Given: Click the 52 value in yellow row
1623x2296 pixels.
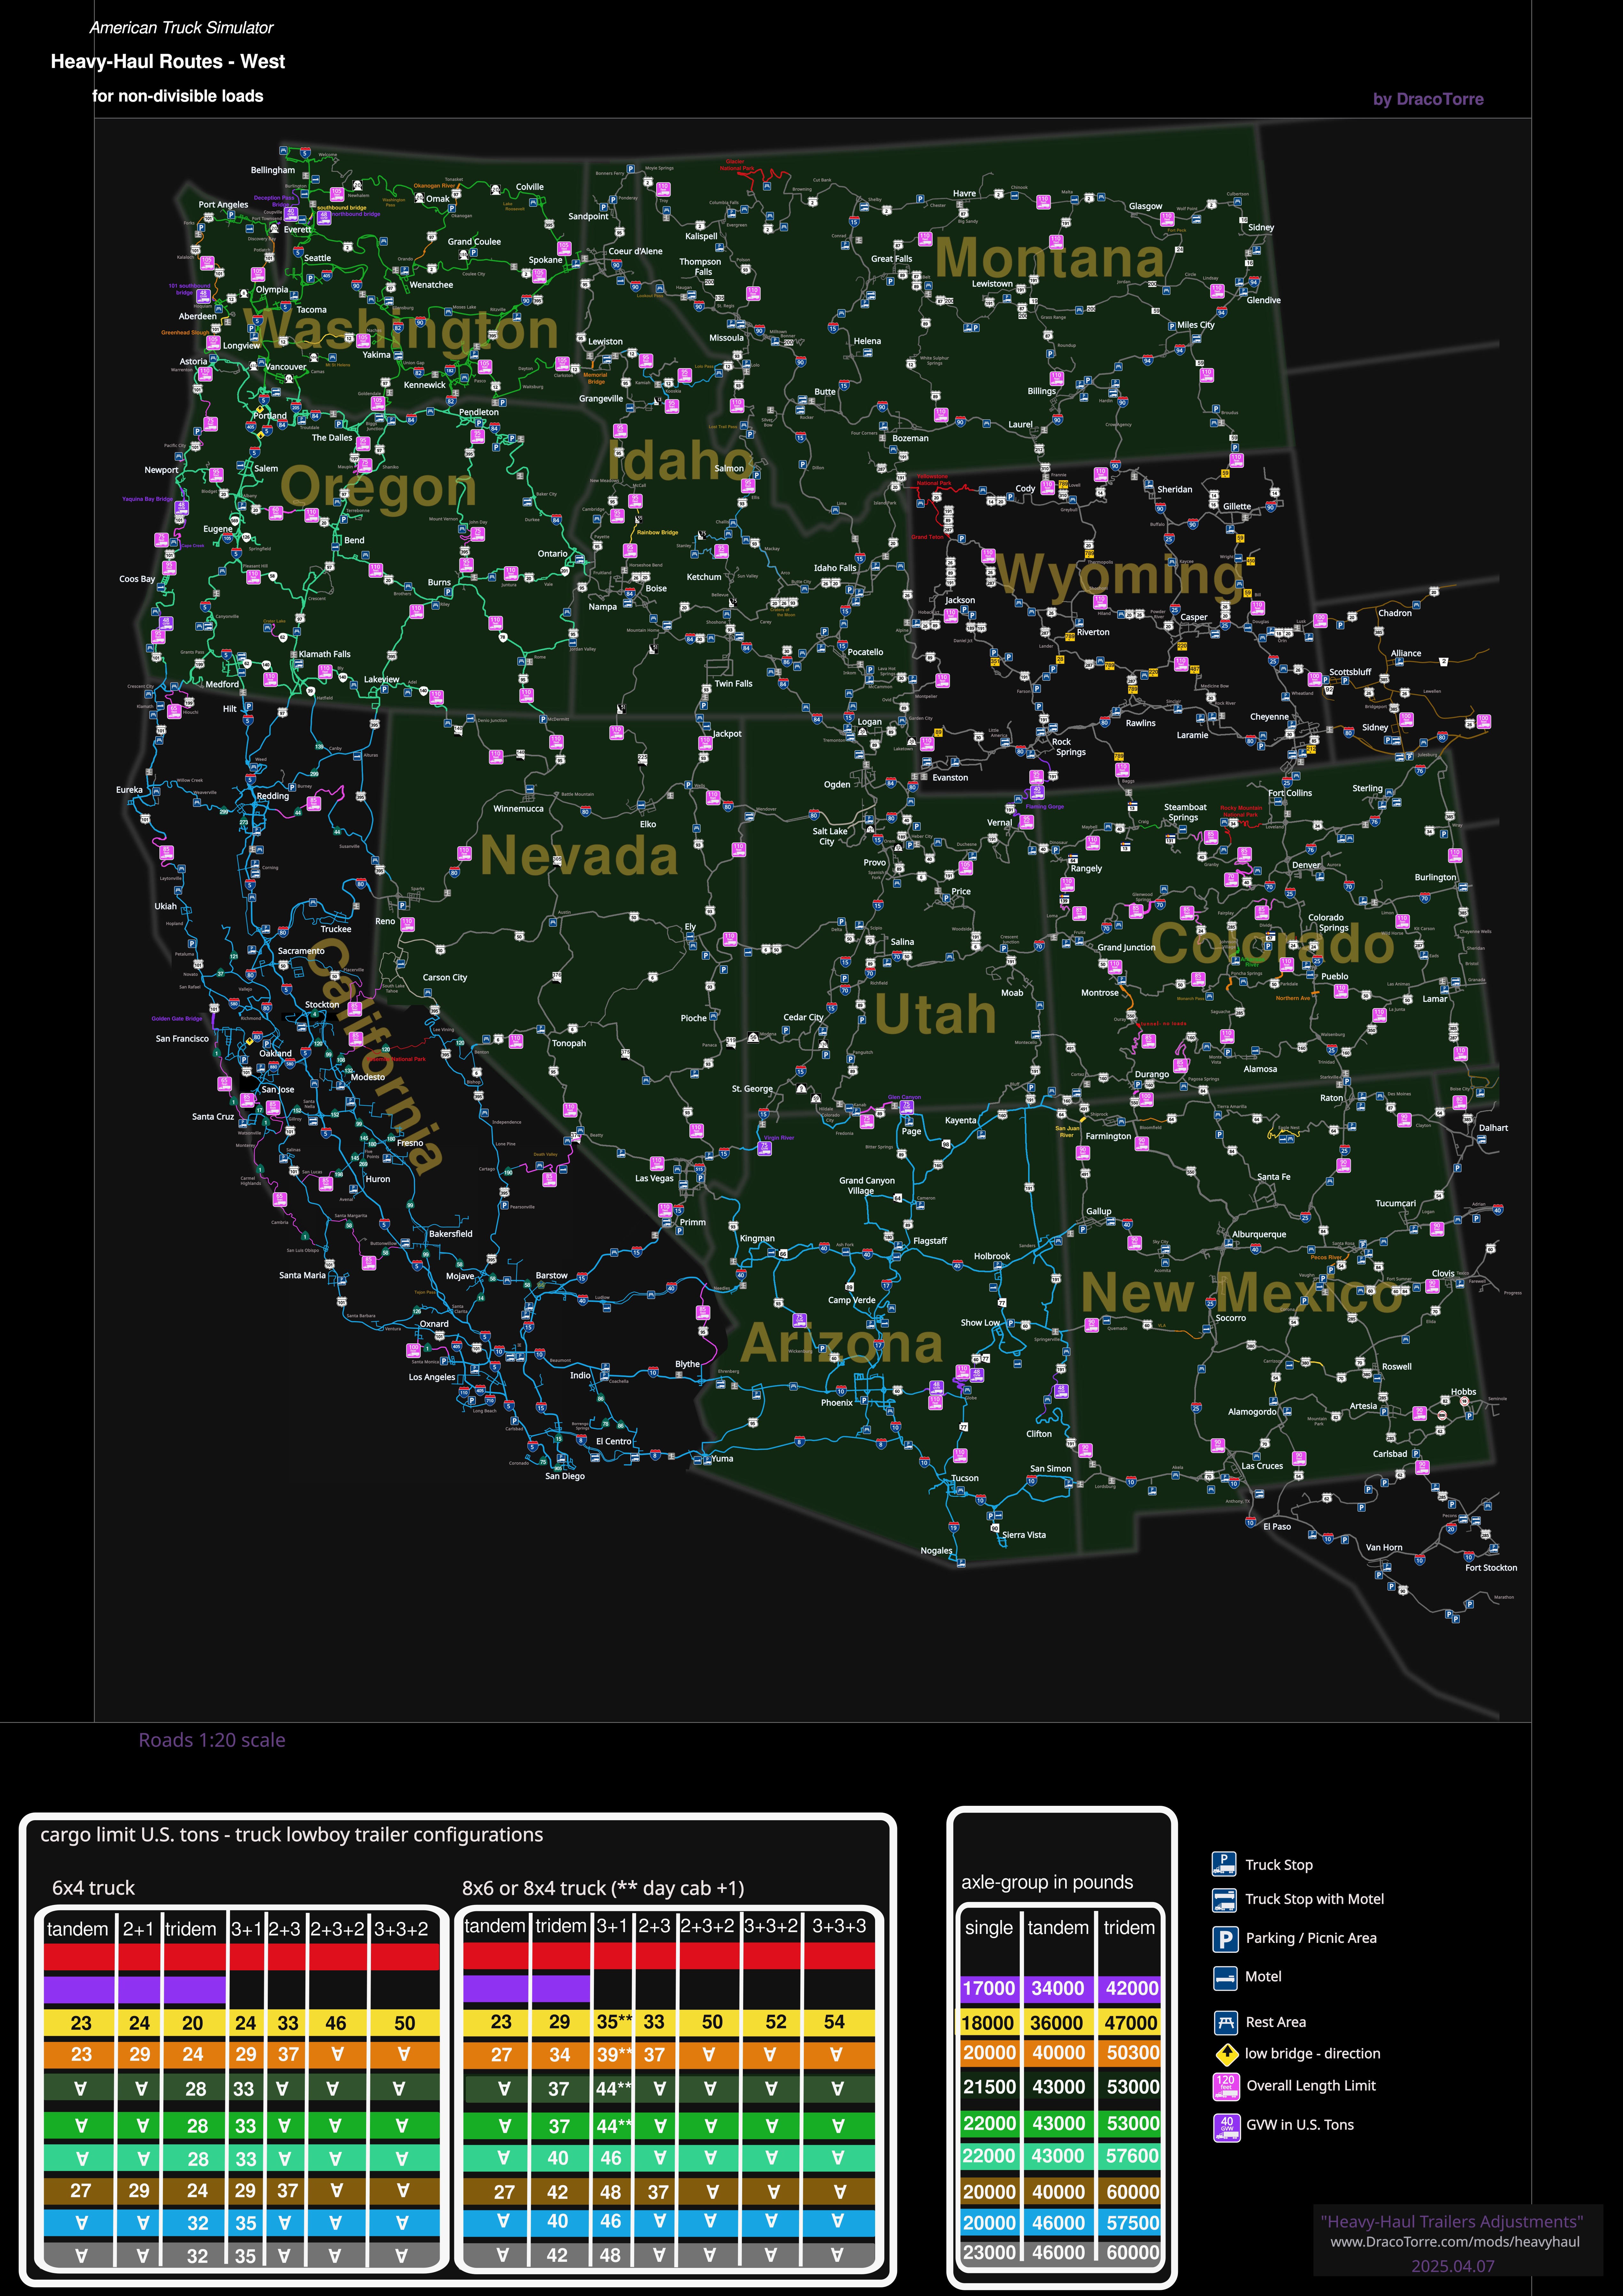Looking at the screenshot, I should pyautogui.click(x=776, y=2022).
